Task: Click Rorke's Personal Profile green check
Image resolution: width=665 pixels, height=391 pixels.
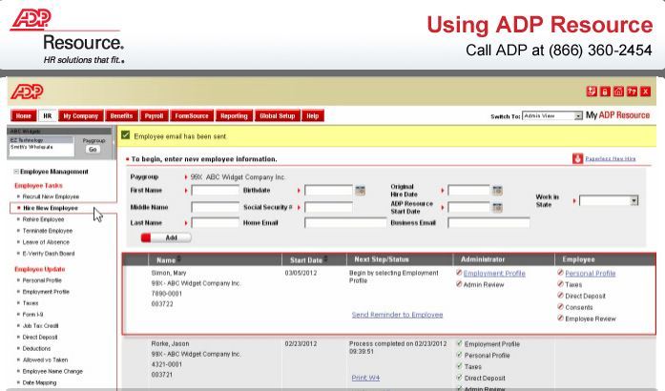Action: click(459, 355)
